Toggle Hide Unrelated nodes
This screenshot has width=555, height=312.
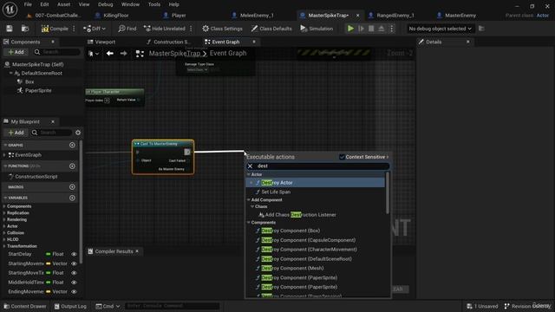point(165,29)
